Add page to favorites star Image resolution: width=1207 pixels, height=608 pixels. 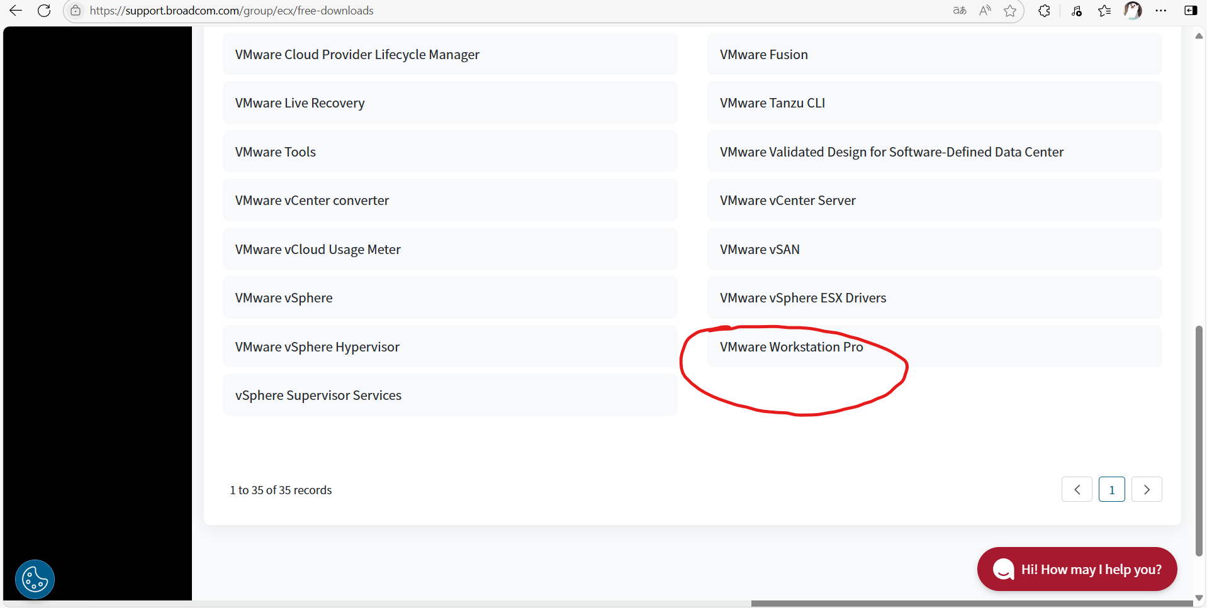1010,11
